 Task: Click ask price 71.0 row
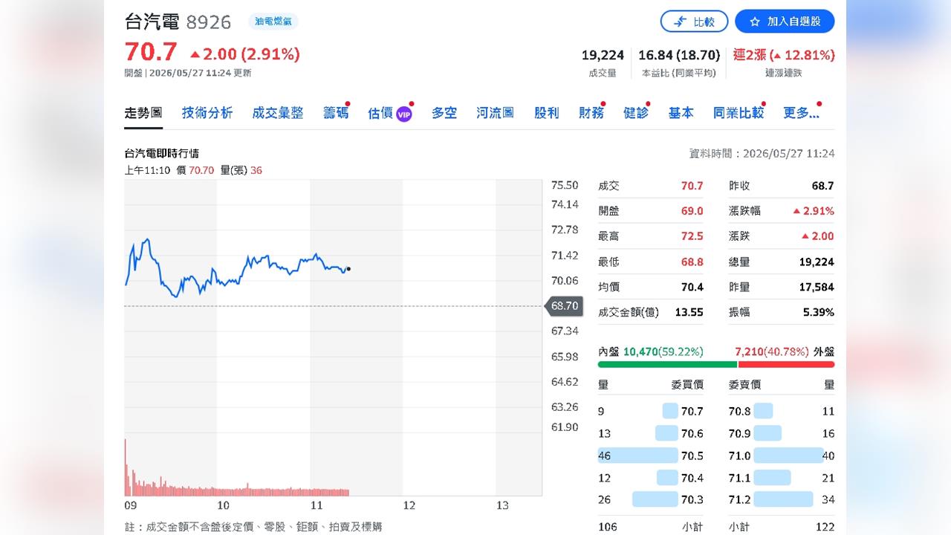click(x=782, y=455)
